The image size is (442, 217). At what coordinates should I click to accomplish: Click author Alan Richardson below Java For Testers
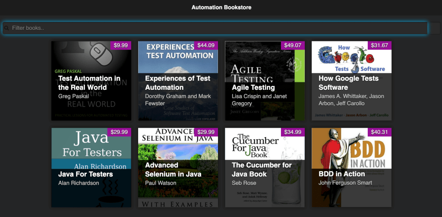(79, 183)
